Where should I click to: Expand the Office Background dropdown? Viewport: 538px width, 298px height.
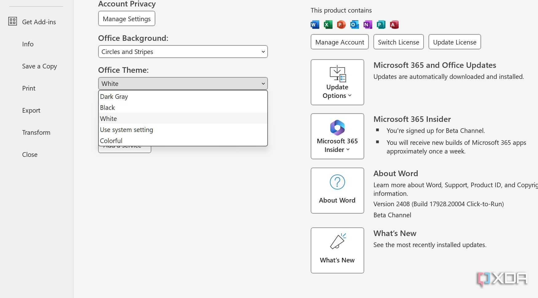(183, 52)
